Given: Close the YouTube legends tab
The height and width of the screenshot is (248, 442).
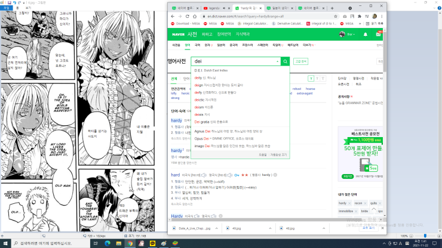Looking at the screenshot, I should click(x=229, y=8).
